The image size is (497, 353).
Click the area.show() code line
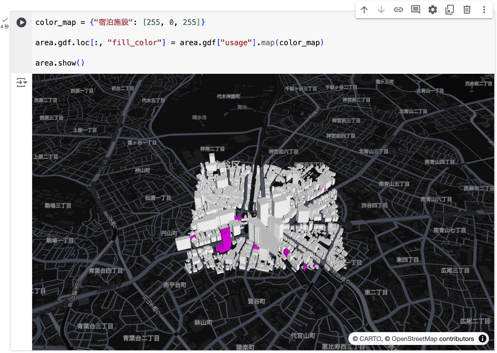60,63
